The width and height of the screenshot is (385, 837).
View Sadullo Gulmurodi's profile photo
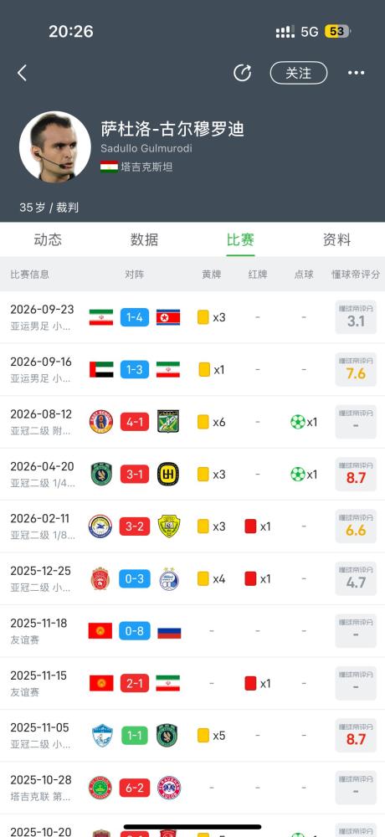click(x=55, y=146)
